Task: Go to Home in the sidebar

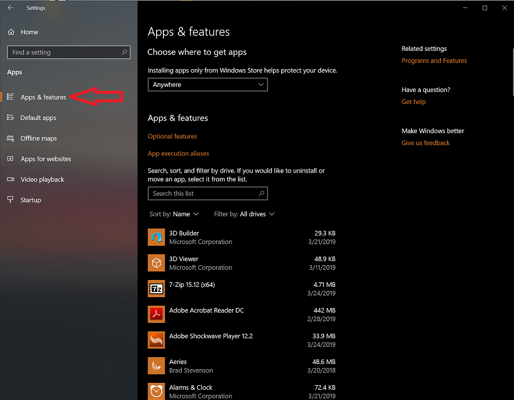Action: tap(29, 32)
